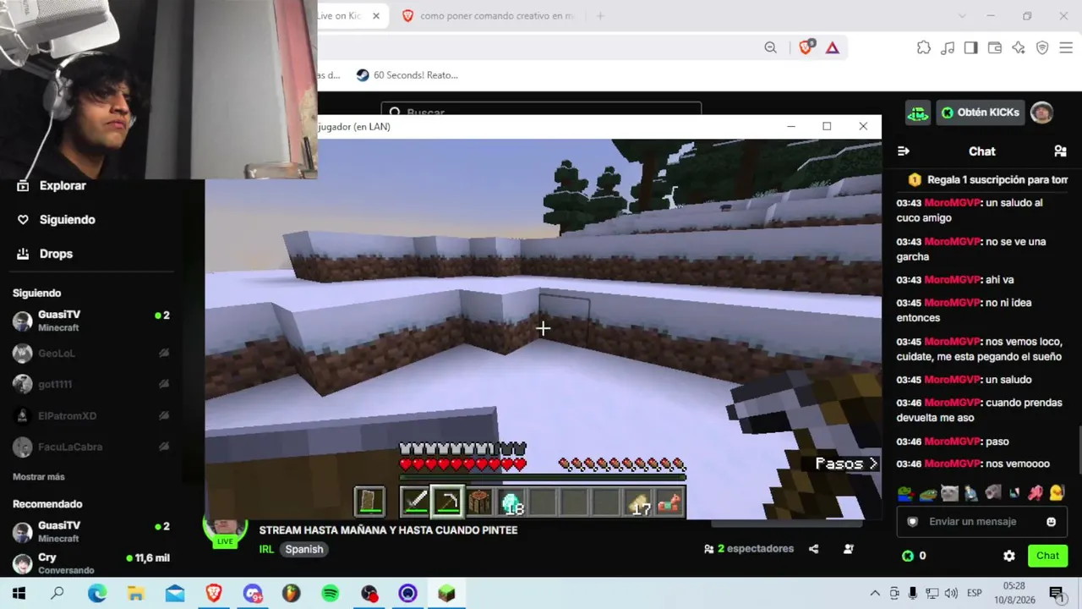Screen dimensions: 1082x609
Task: Open a new browser tab
Action: pos(600,16)
